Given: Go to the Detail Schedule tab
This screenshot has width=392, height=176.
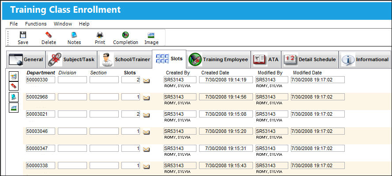Looking at the screenshot, I should pos(310,59).
